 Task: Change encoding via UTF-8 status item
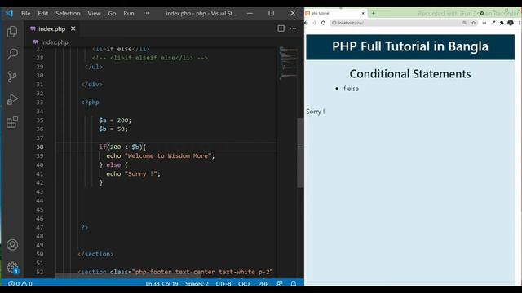223,284
